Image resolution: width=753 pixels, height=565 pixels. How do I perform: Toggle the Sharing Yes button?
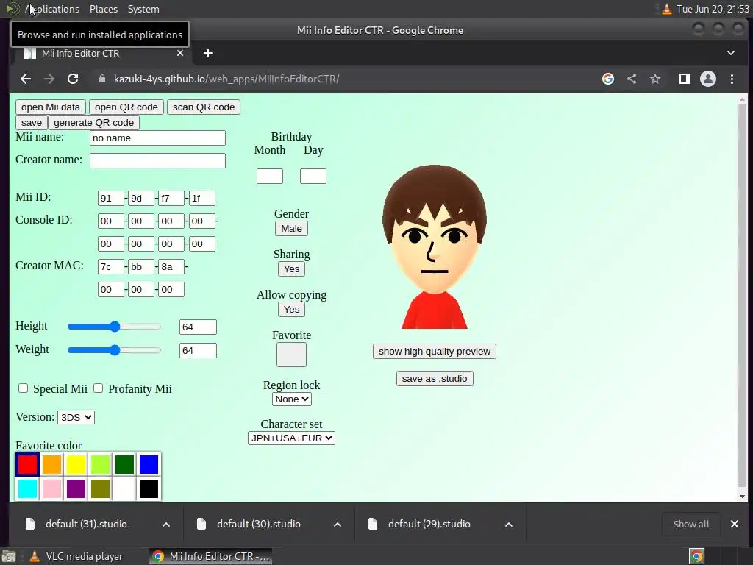(291, 269)
